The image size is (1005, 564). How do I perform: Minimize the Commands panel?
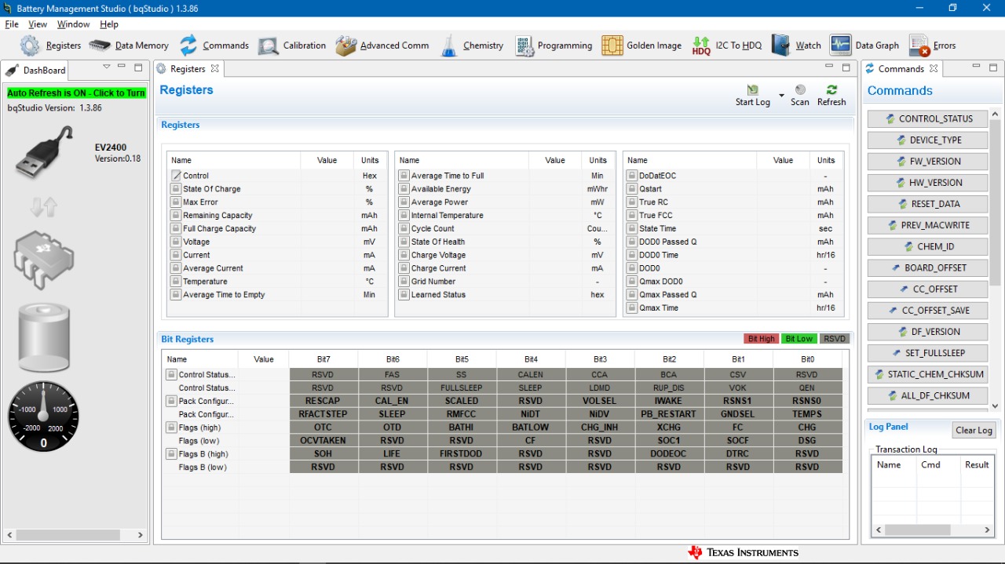point(976,67)
